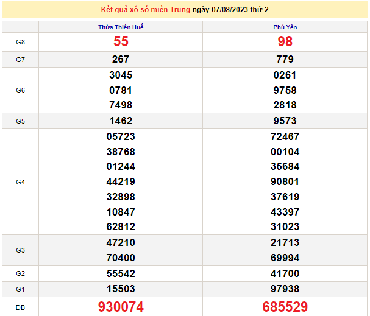Select Thừa Thiên Huế G8 number 55
Image resolution: width=370 pixels, height=316 pixels.
121,42
